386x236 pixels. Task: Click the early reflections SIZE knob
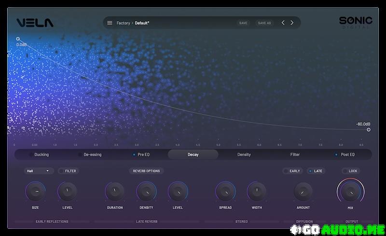35,192
